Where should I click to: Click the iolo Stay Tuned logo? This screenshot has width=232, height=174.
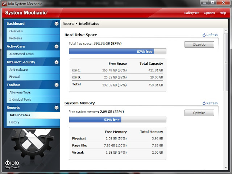(12, 164)
